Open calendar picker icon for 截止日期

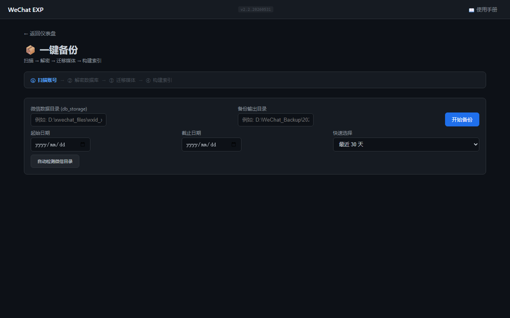(234, 145)
